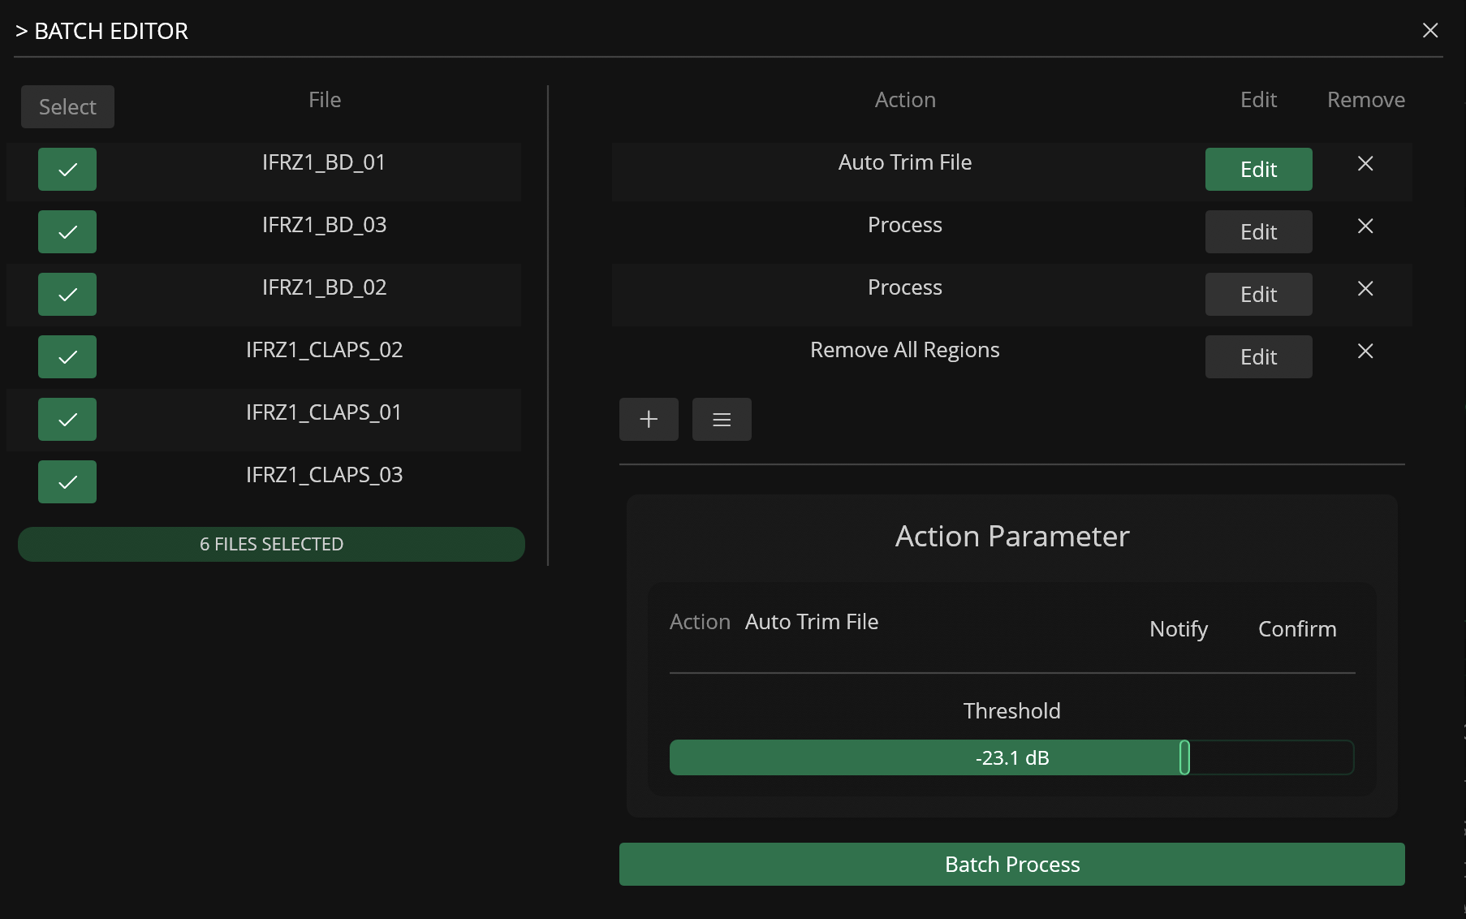Edit the Remove All Regions action
Image resolution: width=1466 pixels, height=919 pixels.
point(1258,356)
